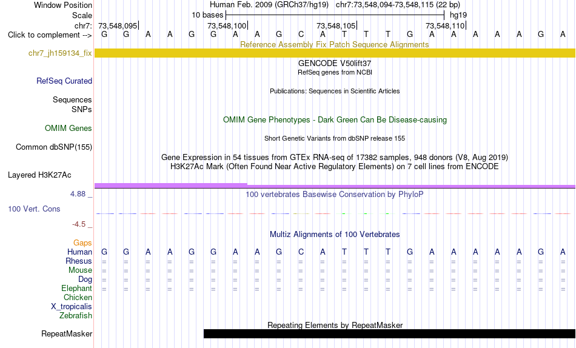The width and height of the screenshot is (576, 348).
Task: Click the Gaps row label
Action: tap(82, 243)
